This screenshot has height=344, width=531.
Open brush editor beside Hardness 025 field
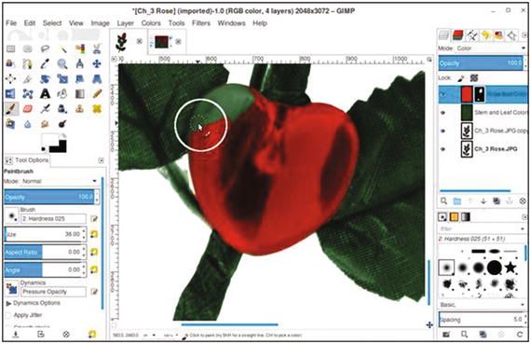pos(94,219)
